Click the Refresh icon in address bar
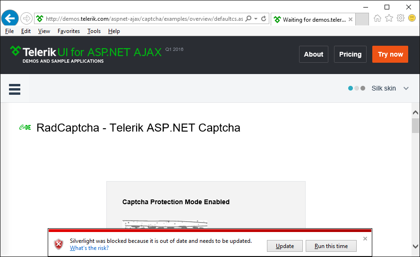 [x=264, y=19]
